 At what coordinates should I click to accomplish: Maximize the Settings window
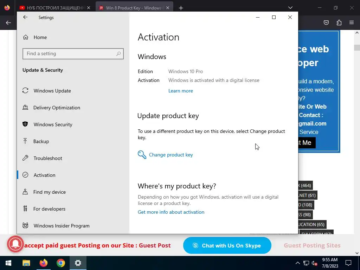point(274,17)
